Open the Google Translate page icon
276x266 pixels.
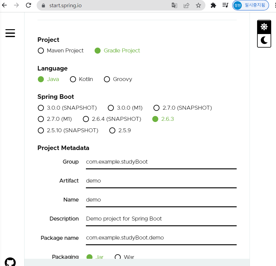coord(174,5)
